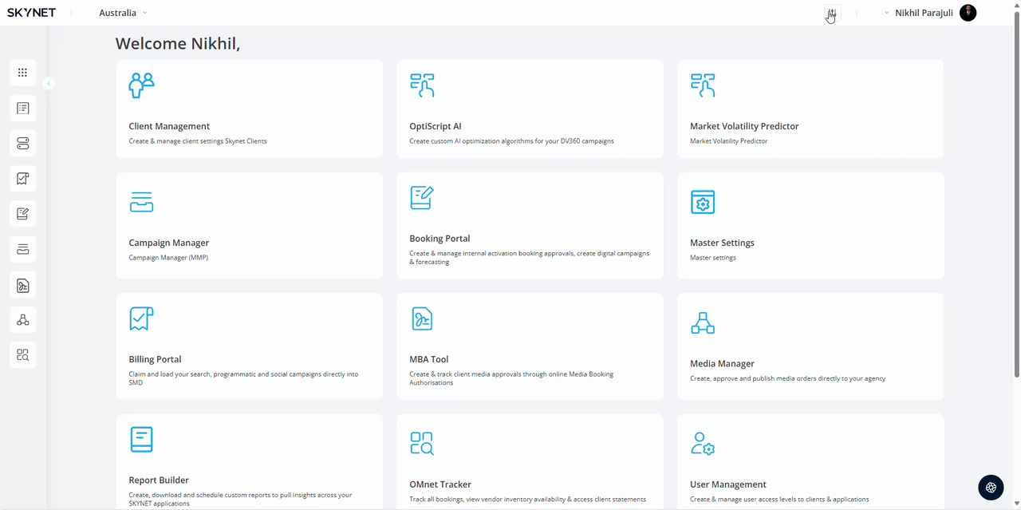Click the Billing Portal receipt card icon
This screenshot has width=1021, height=510.
(x=141, y=318)
